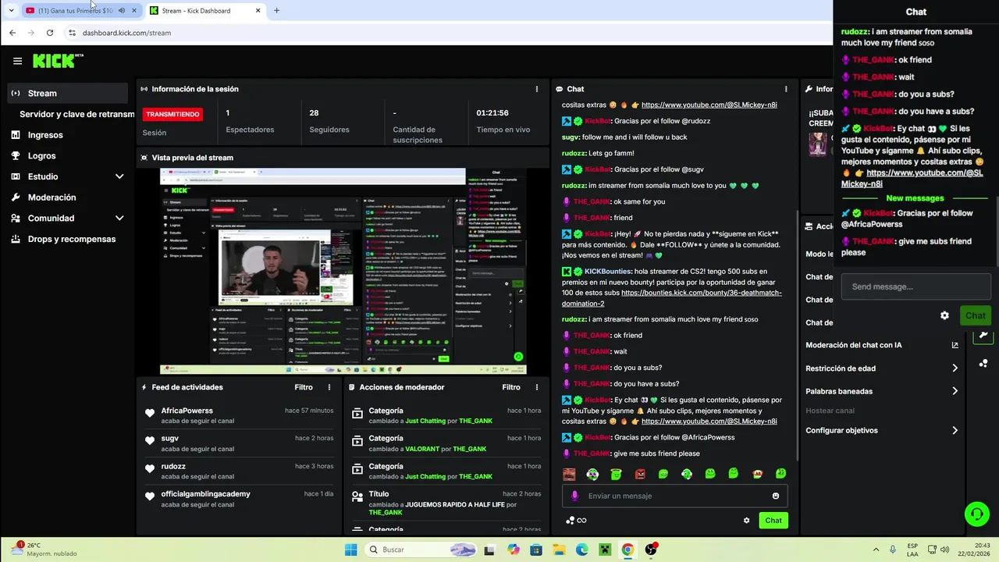Open settings gear in popout chat
The height and width of the screenshot is (562, 999).
[944, 315]
